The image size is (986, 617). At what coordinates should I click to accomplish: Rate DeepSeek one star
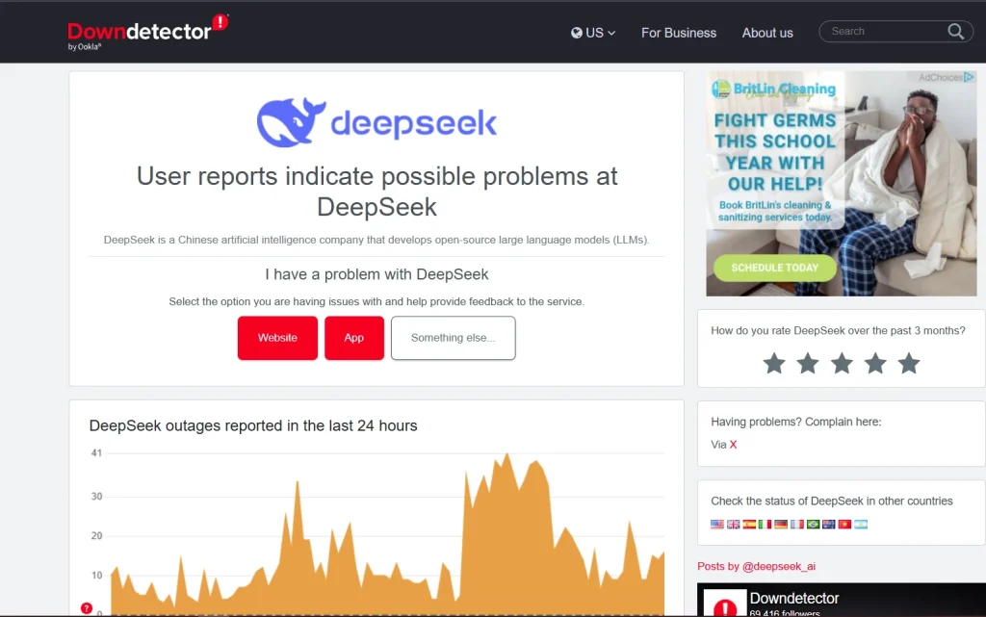click(x=774, y=363)
